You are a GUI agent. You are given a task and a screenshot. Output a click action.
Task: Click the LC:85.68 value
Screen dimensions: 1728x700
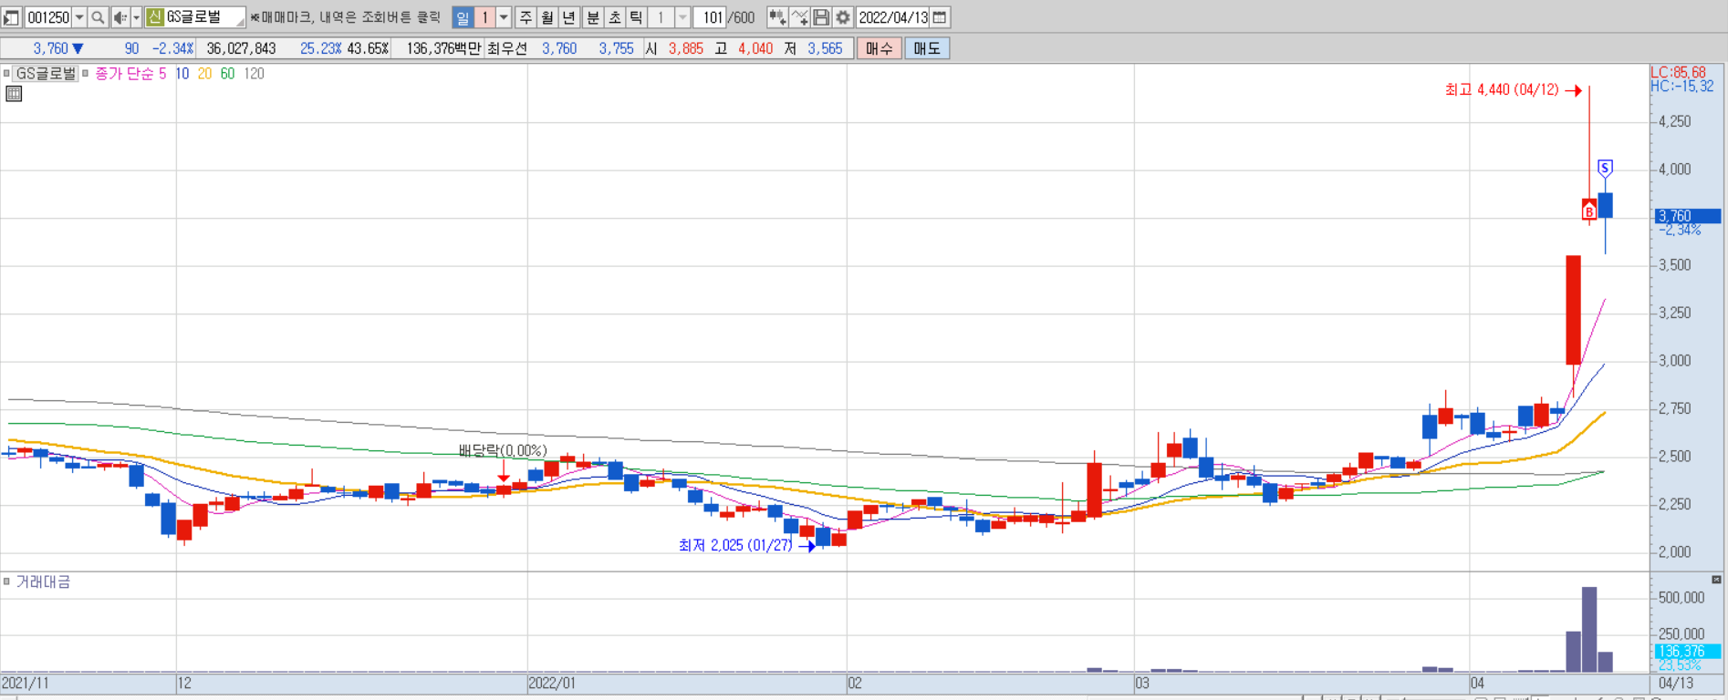[x=1678, y=72]
